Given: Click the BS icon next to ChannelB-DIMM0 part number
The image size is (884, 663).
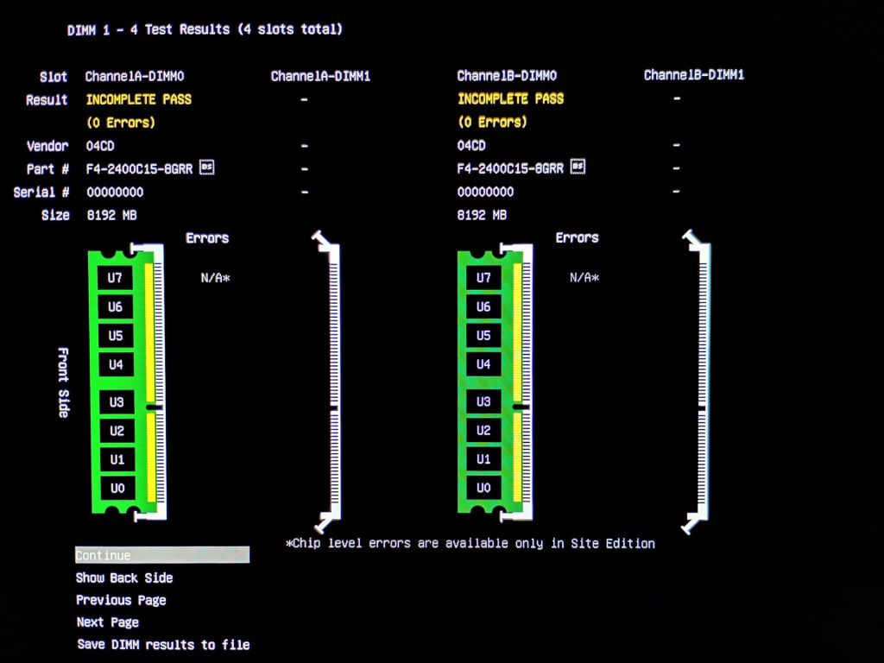Looking at the screenshot, I should [x=578, y=167].
